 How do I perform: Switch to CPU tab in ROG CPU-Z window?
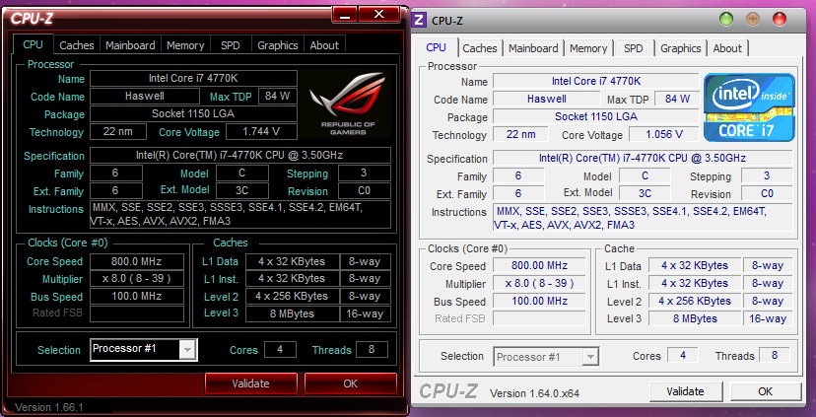[x=33, y=44]
